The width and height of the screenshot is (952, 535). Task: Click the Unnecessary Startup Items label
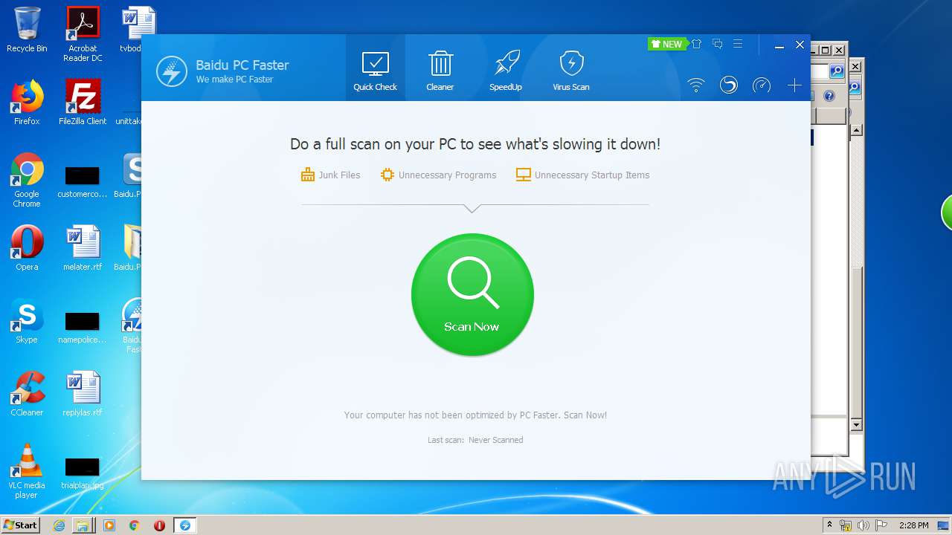click(592, 175)
